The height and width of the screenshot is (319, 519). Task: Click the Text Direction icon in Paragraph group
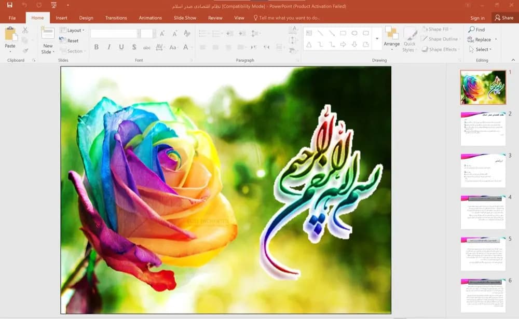click(293, 31)
